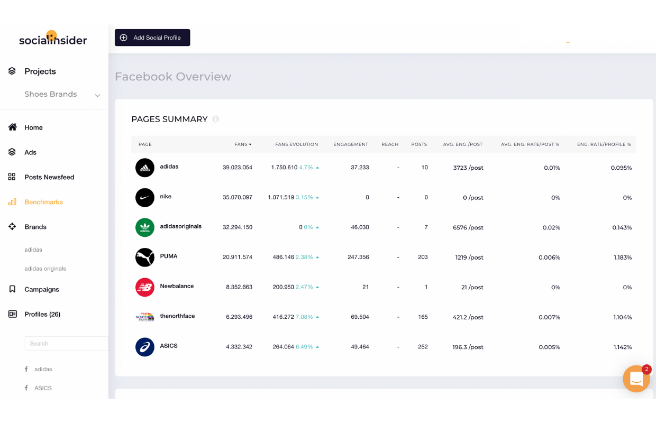Click the Avg. Eng. Rate/Post % header
This screenshot has height=423, width=656.
pyautogui.click(x=530, y=144)
